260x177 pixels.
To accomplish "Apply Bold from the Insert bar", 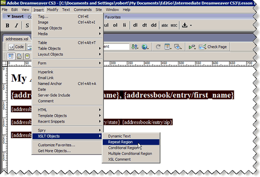I will 7,26.
